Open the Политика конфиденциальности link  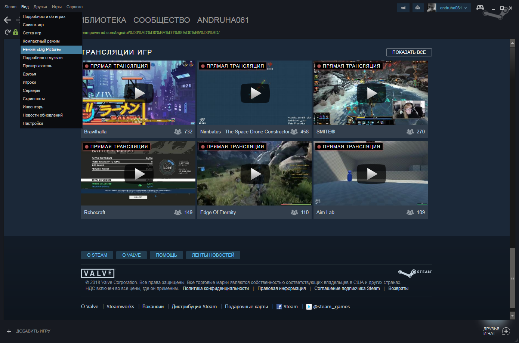pos(216,288)
